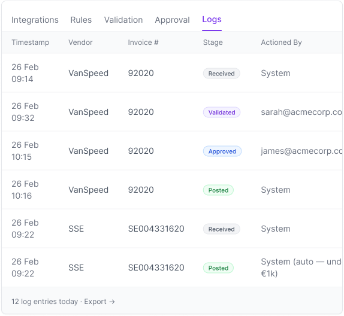Click the Timestamp column header
This screenshot has width=344, height=316.
31,42
